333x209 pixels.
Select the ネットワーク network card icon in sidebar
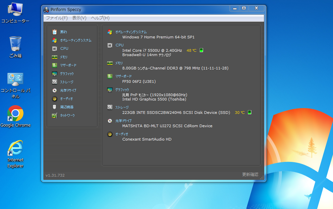click(55, 116)
